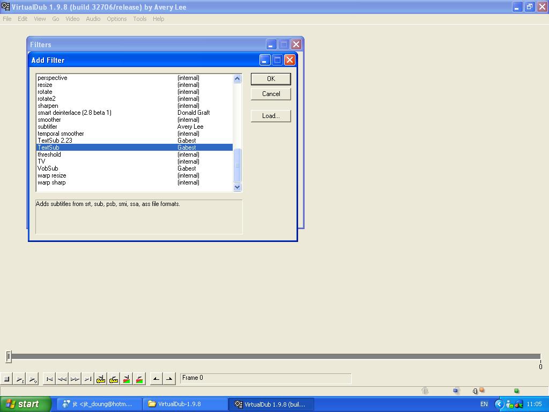The height and width of the screenshot is (412, 549).
Task: Click filter list scroll down arrow
Action: [237, 187]
